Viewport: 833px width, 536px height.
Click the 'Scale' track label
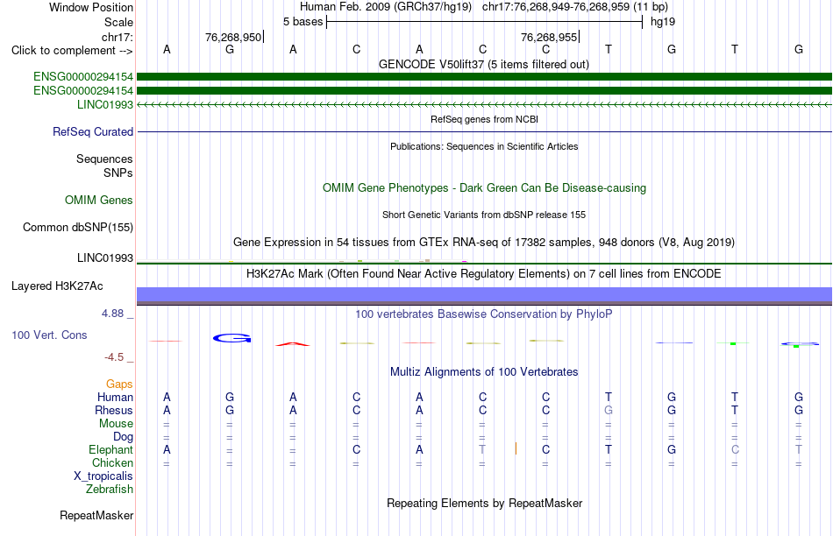tap(118, 22)
